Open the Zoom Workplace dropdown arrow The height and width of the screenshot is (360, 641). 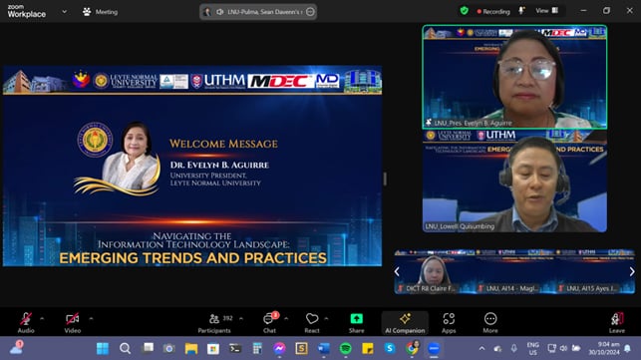tap(64, 11)
